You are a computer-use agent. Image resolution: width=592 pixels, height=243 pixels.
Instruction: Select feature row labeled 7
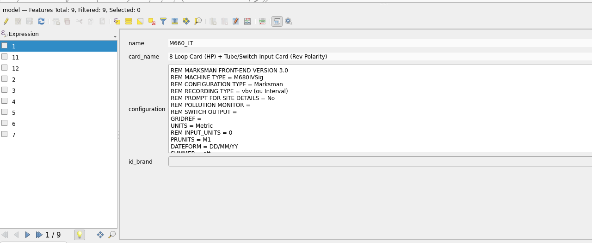[59, 135]
